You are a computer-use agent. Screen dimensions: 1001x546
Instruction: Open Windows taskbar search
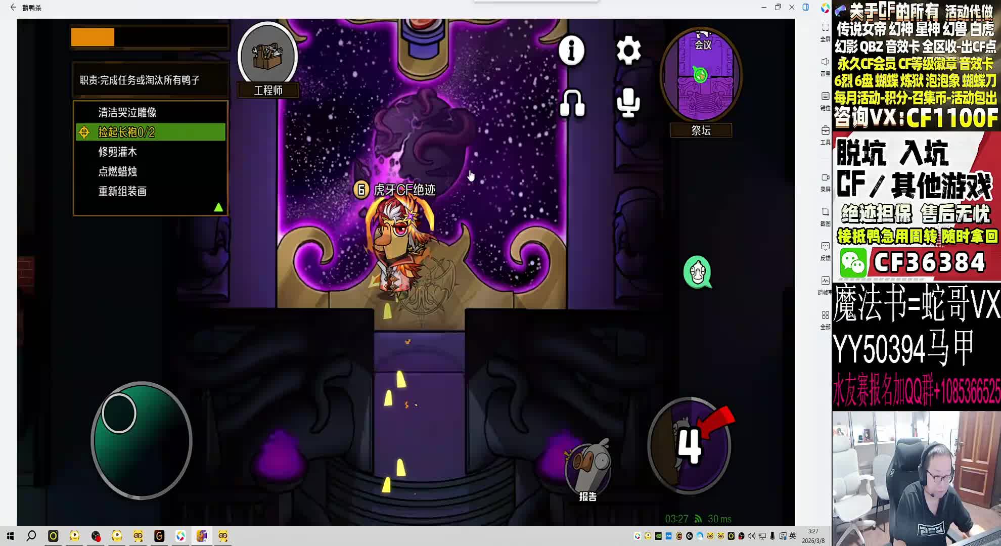31,536
